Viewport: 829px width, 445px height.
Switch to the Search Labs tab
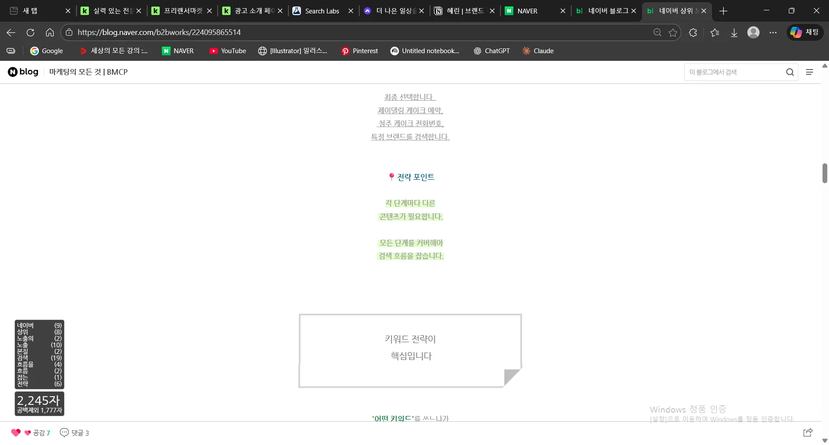tap(322, 11)
